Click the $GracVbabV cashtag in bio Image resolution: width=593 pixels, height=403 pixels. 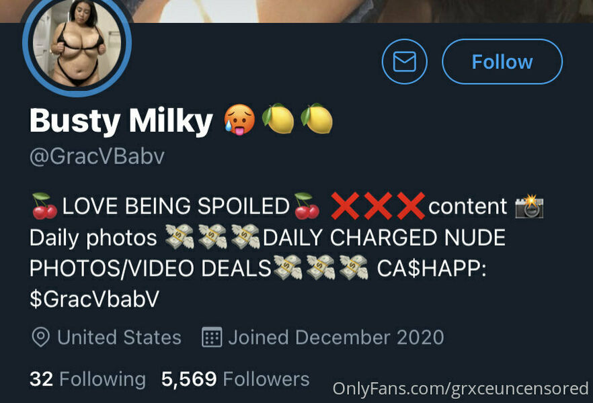pos(95,299)
